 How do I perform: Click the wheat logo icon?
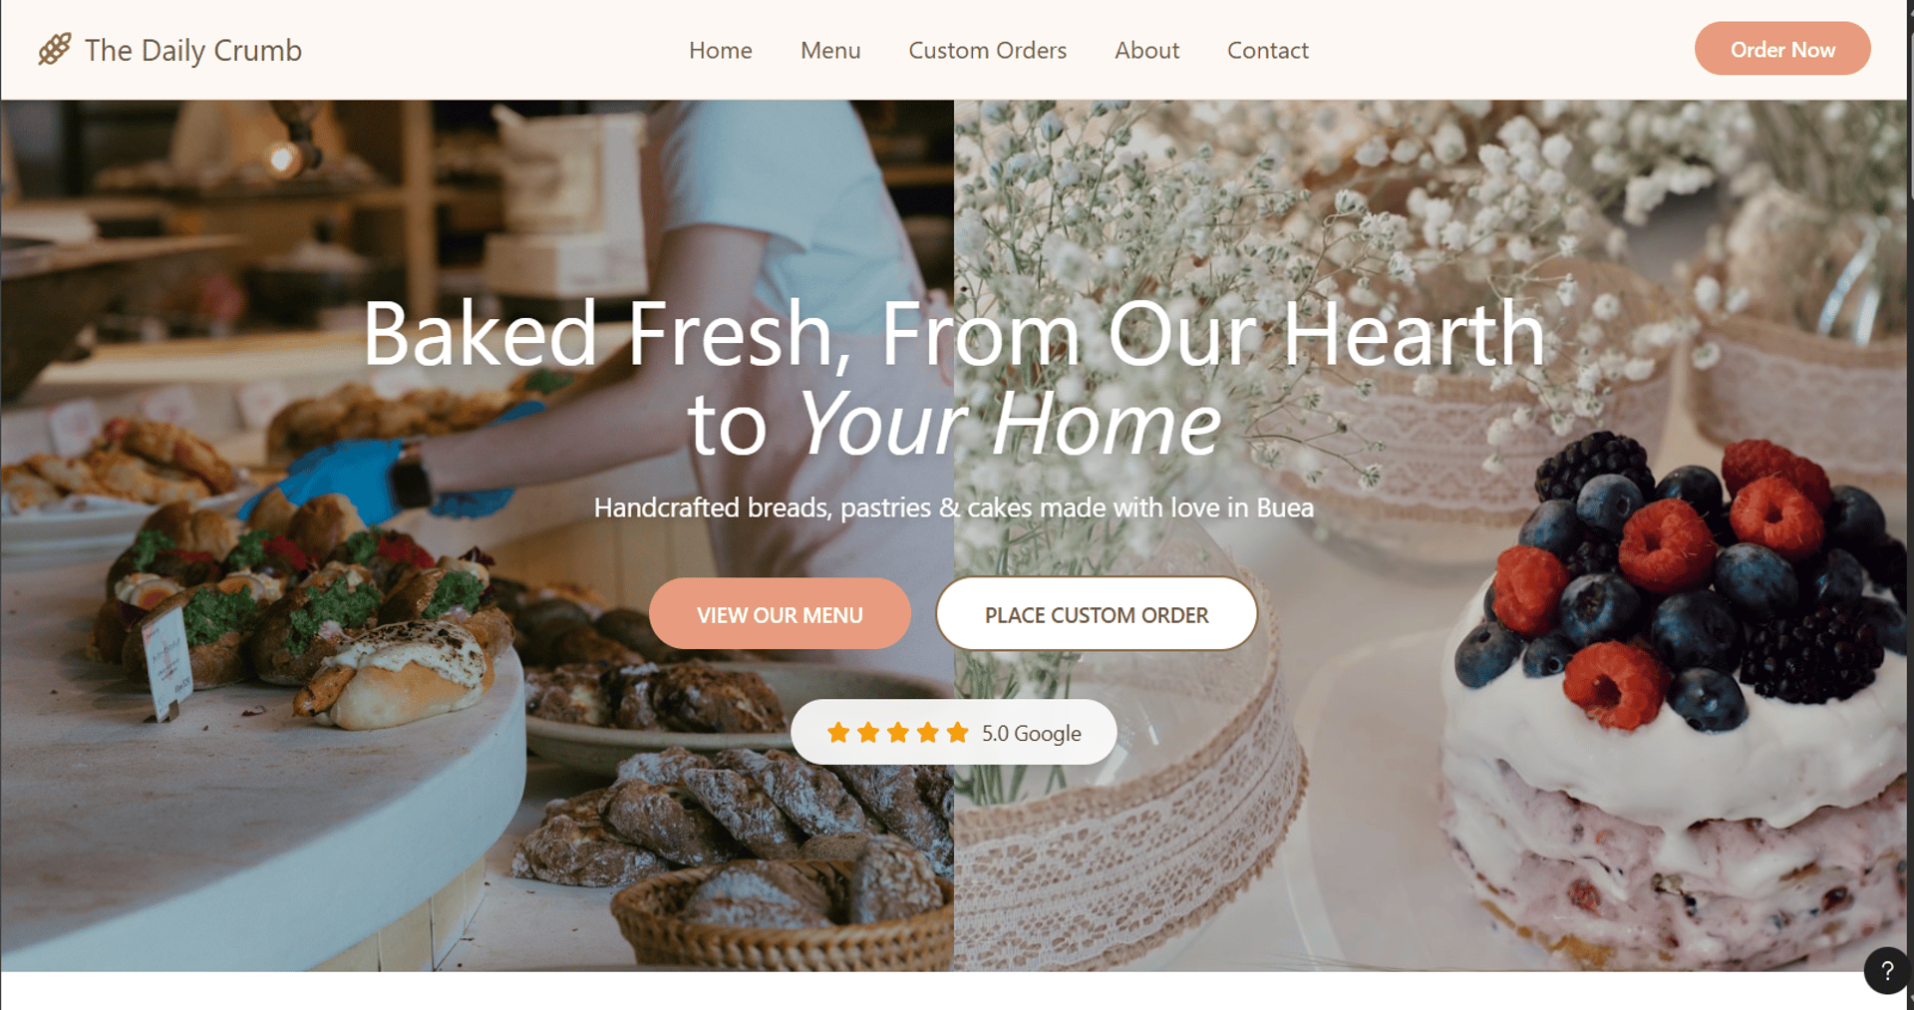point(55,49)
